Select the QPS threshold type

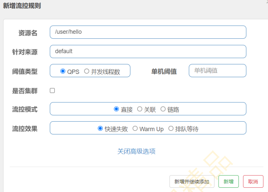point(63,71)
